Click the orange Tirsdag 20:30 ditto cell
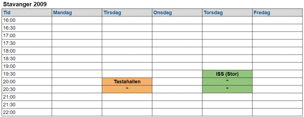304x117 pixels. click(x=127, y=89)
